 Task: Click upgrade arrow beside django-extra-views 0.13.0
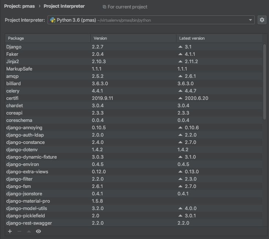(180, 171)
